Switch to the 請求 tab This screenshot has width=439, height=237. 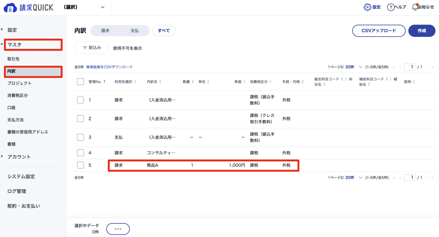[x=105, y=31]
